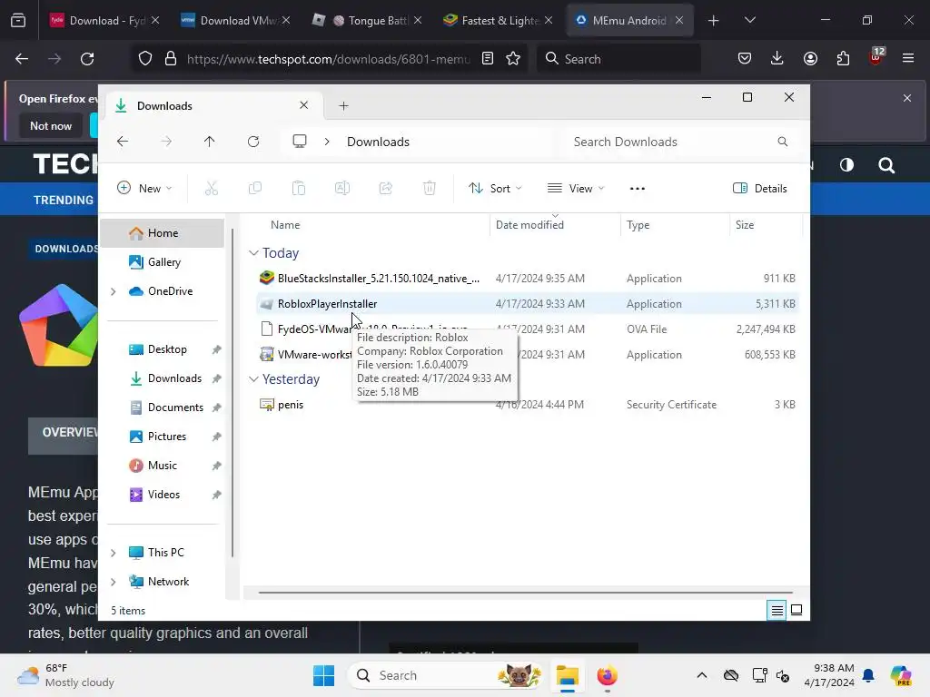Open Windows Start menu
This screenshot has height=697, width=930.
[x=324, y=675]
